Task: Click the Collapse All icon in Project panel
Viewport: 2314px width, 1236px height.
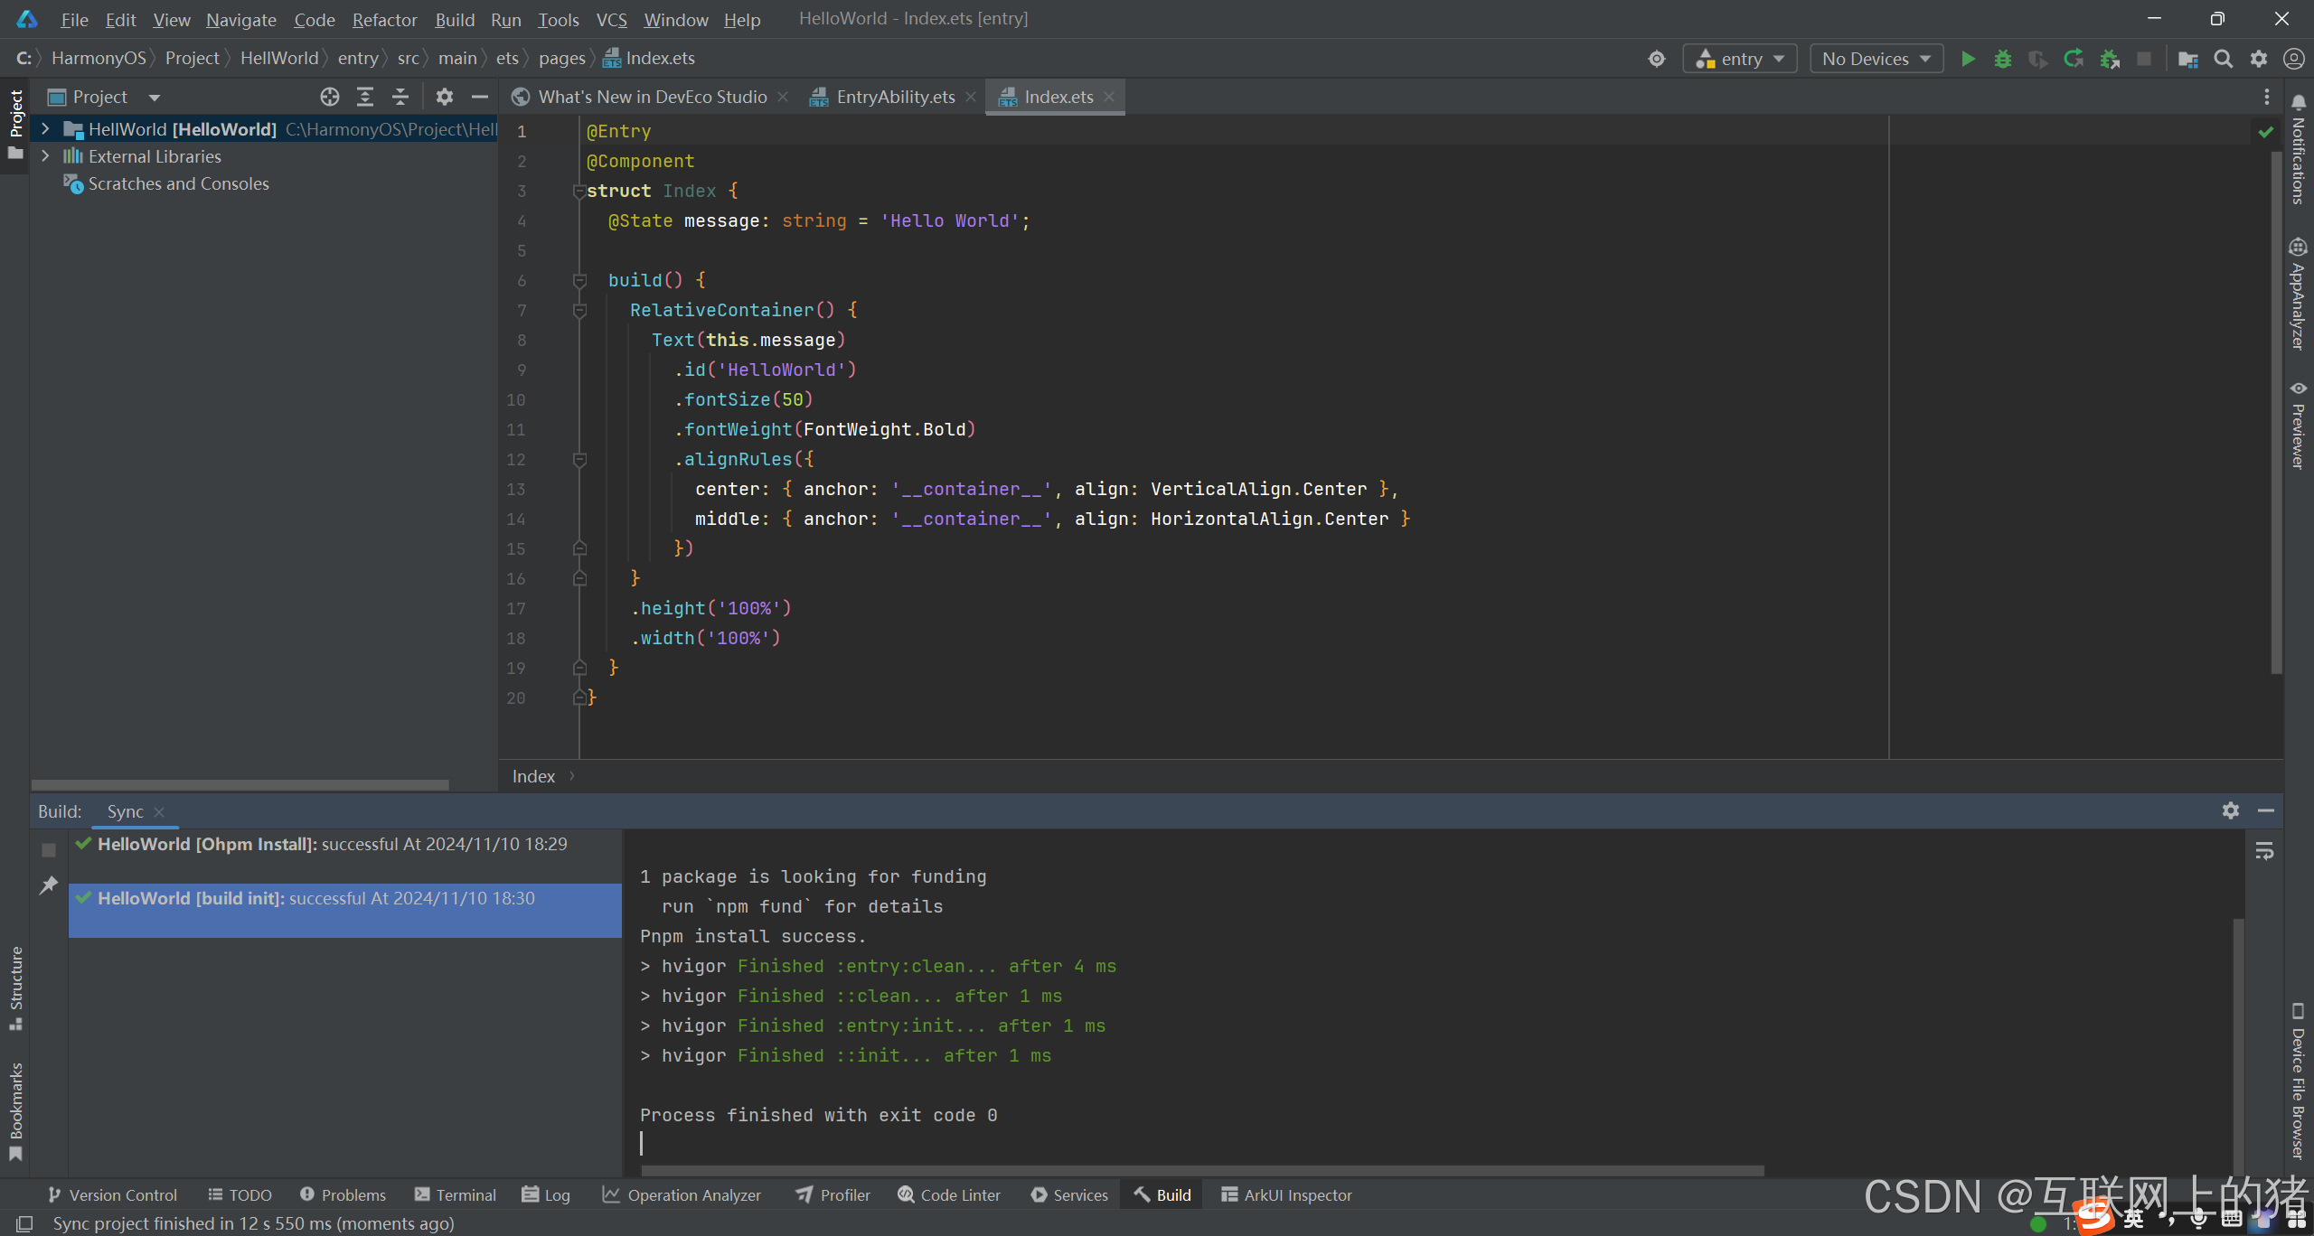Action: pyautogui.click(x=400, y=97)
